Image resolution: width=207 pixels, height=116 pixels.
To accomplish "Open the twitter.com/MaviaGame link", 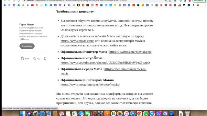I will click(x=130, y=52).
